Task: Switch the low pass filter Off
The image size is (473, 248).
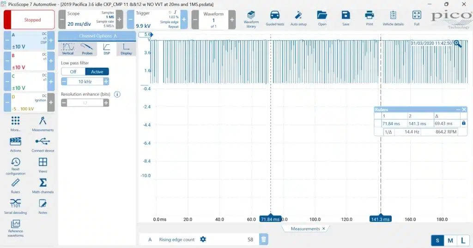Action: (x=73, y=71)
